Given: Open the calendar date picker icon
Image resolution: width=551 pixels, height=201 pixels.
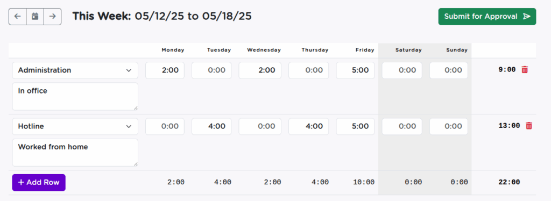Looking at the screenshot, I should [x=35, y=17].
